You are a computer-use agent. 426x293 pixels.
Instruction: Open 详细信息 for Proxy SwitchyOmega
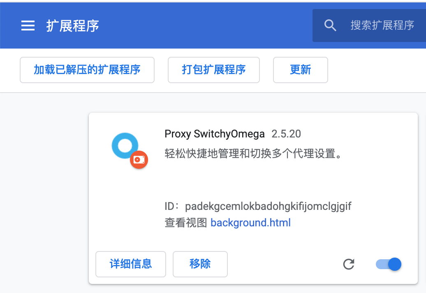point(131,264)
